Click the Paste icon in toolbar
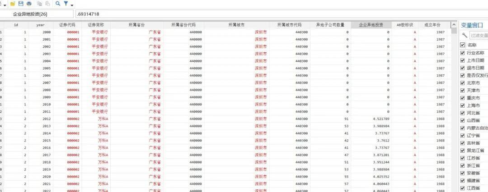 47,4
